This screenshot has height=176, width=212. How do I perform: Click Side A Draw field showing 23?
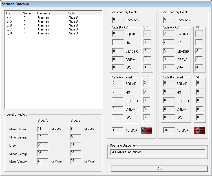click(x=43, y=145)
